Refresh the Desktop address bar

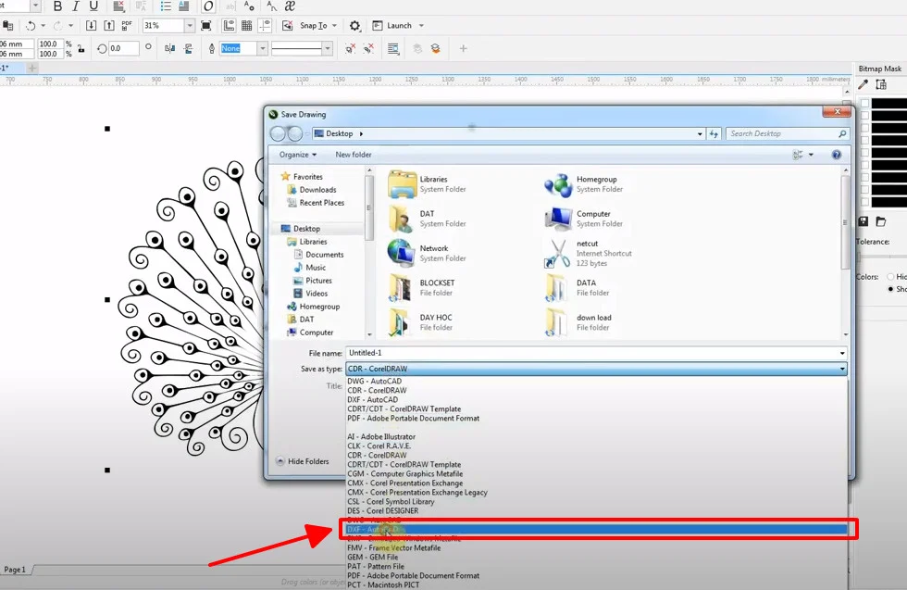714,133
